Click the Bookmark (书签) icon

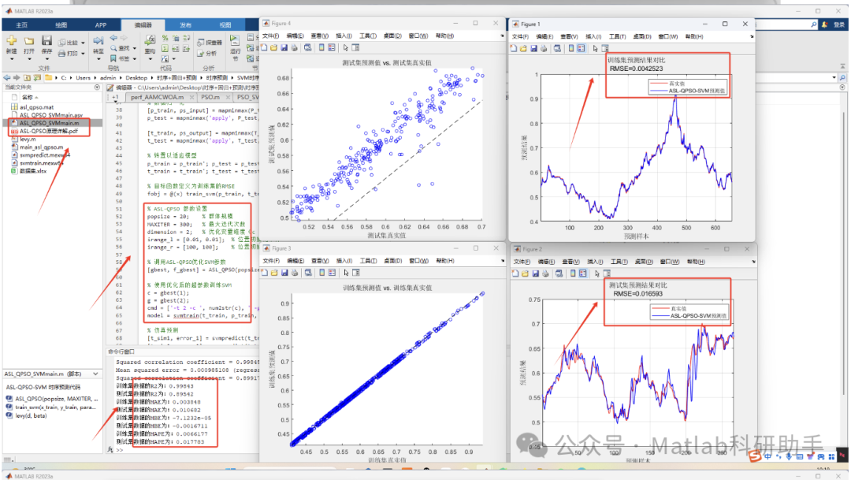(x=113, y=58)
